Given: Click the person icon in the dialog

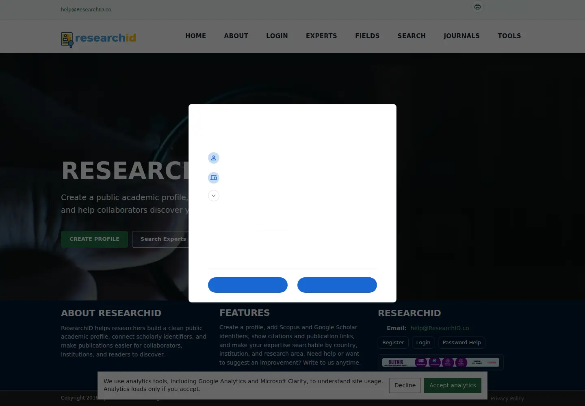Looking at the screenshot, I should coord(214,158).
